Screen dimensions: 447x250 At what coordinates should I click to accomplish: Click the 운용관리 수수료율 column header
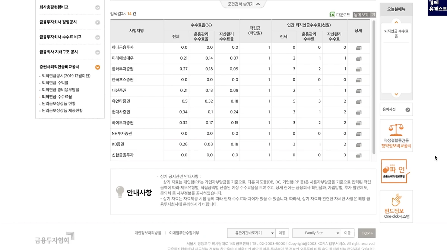tap(201, 36)
